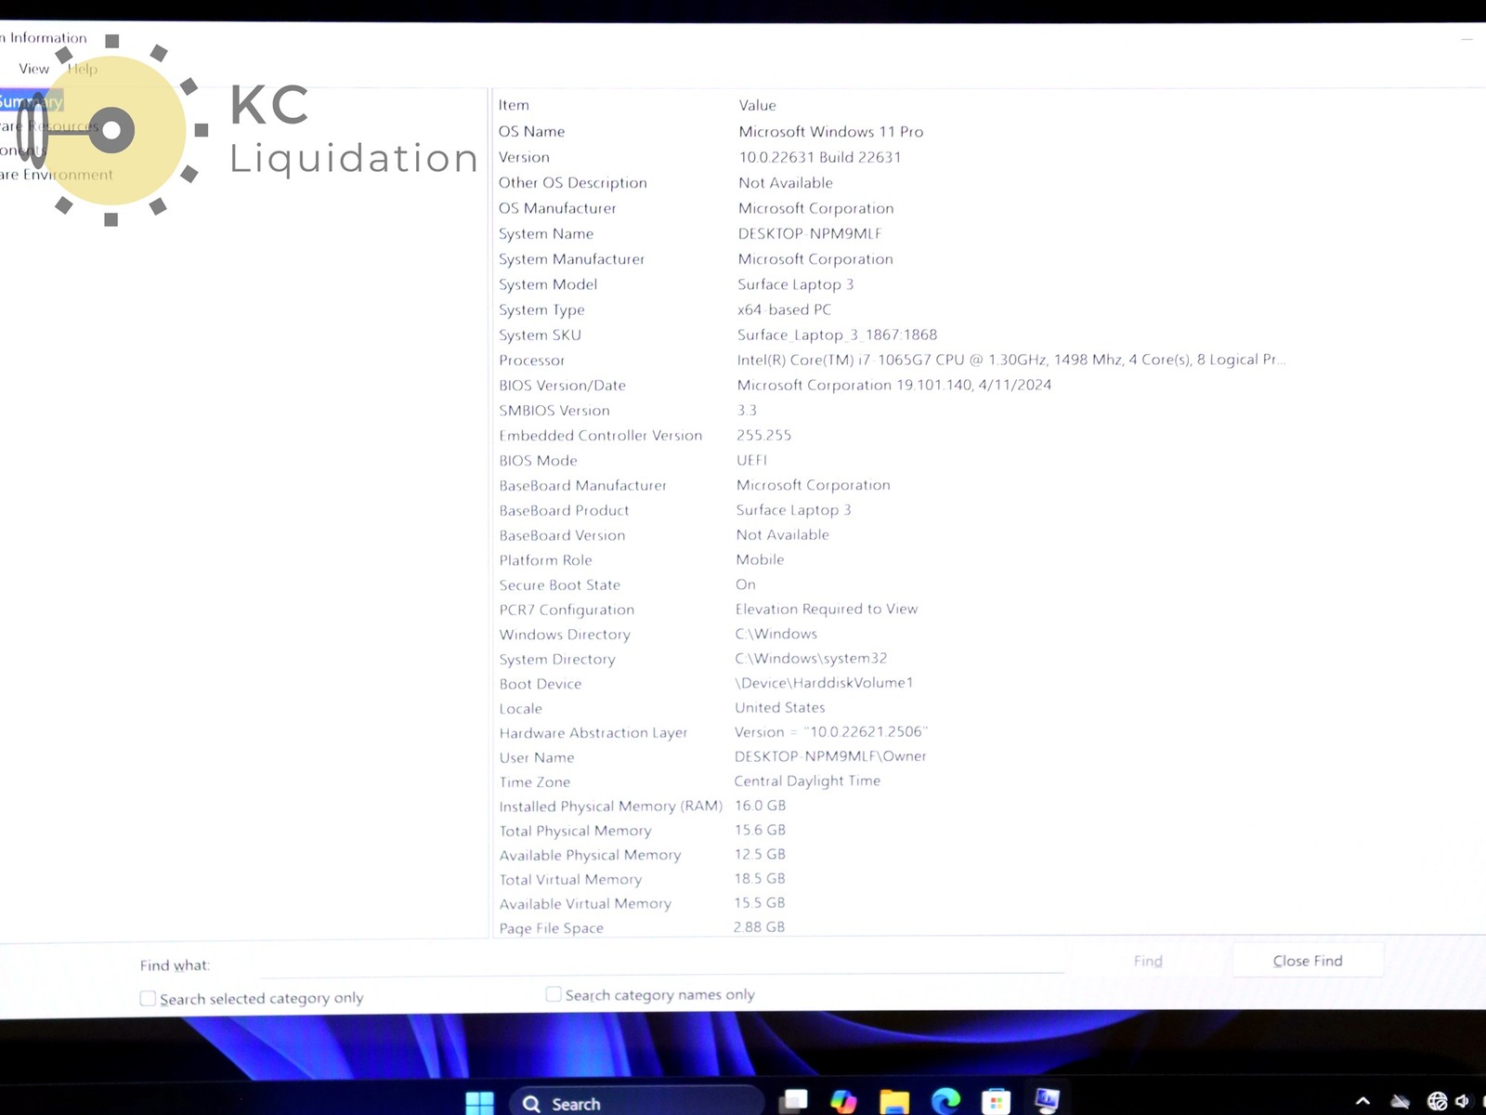Image resolution: width=1486 pixels, height=1115 pixels.
Task: Launch Copilot from the taskbar
Action: coord(843,1102)
